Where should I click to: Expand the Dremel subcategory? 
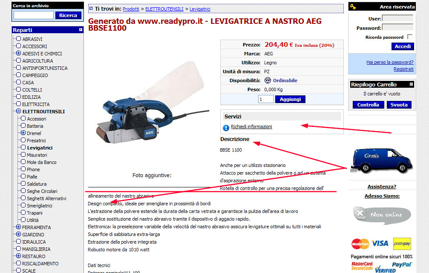[x=23, y=133]
